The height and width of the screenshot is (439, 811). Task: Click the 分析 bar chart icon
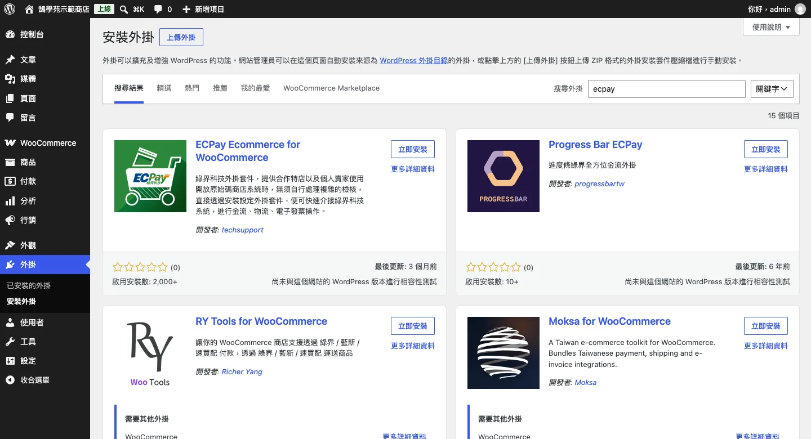pos(10,201)
